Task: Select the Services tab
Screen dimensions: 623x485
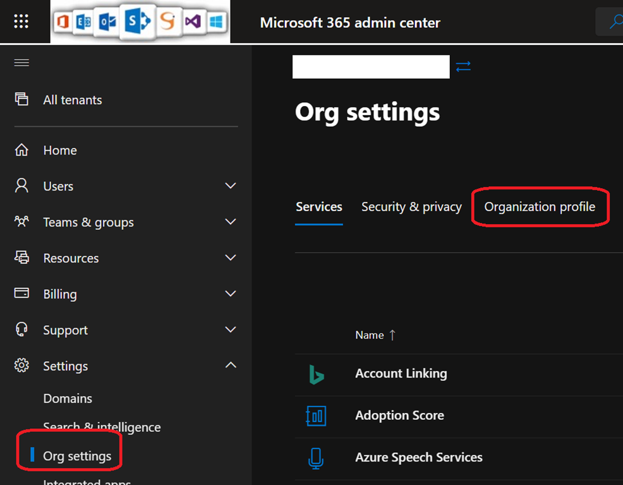Action: click(x=319, y=207)
